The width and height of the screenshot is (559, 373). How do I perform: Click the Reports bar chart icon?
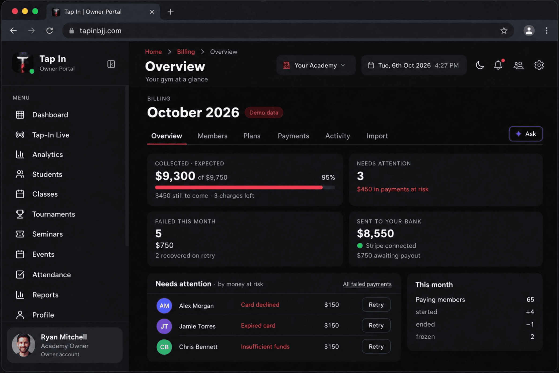point(20,295)
